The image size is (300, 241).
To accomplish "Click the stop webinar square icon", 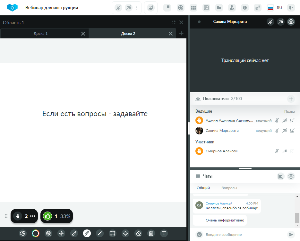I will click(x=167, y=8).
